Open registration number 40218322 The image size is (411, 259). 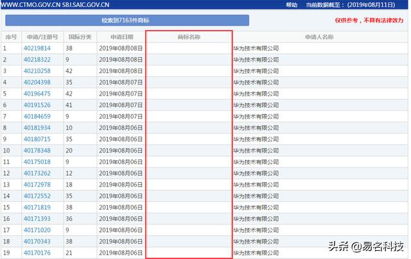[37, 60]
